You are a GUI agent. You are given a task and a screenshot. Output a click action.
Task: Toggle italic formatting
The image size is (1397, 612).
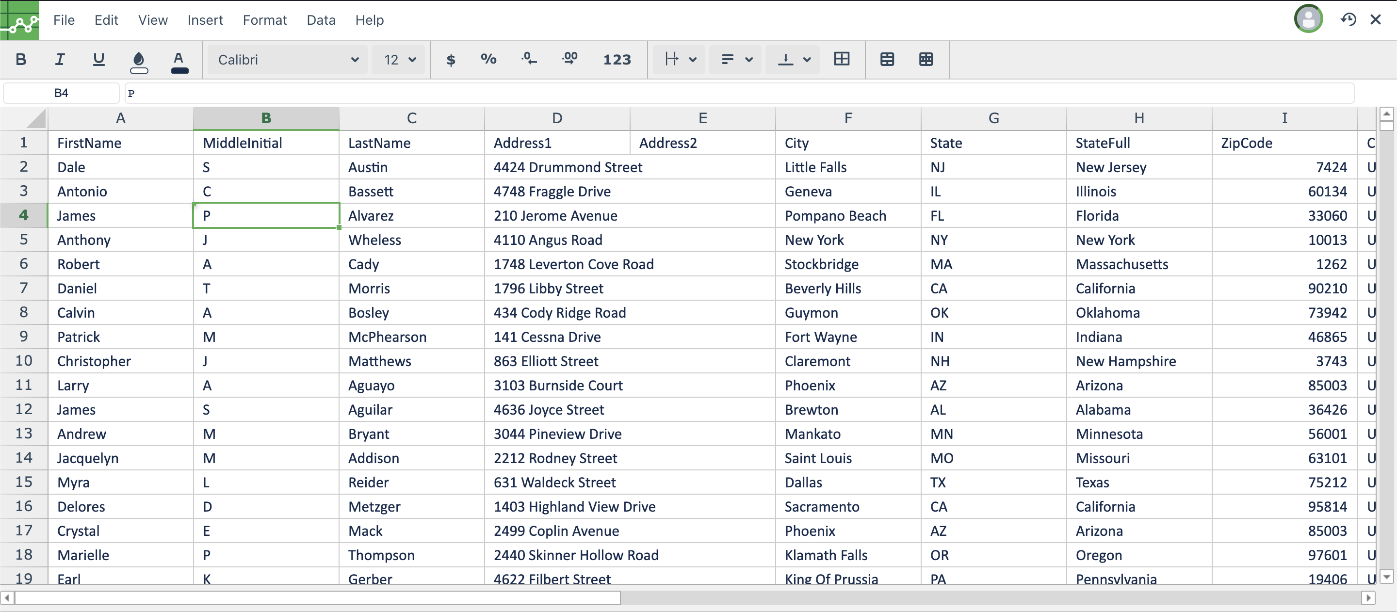pyautogui.click(x=60, y=59)
